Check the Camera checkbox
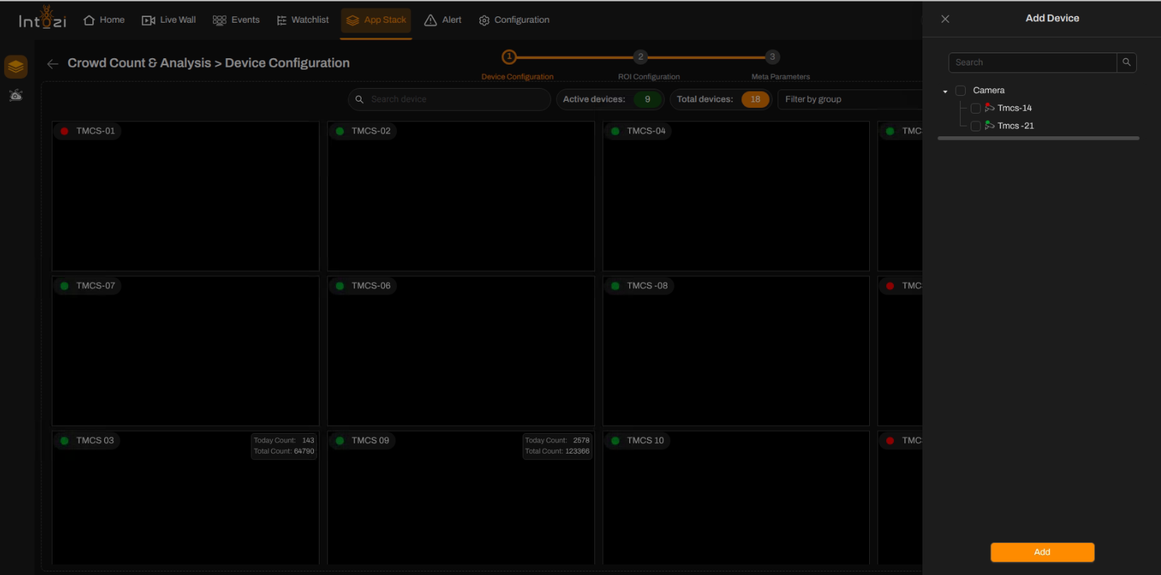Viewport: 1161px width, 575px height. pyautogui.click(x=961, y=91)
